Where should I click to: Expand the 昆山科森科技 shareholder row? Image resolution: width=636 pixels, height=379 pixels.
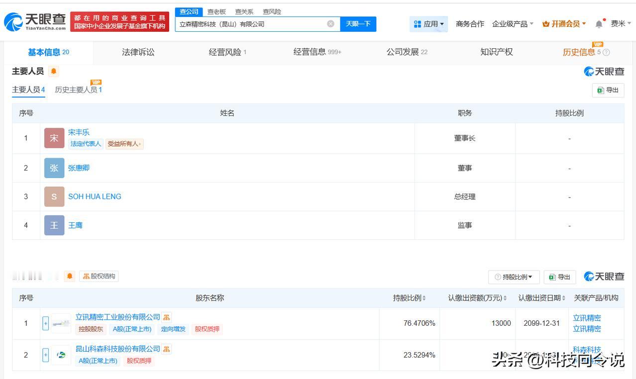(45, 355)
